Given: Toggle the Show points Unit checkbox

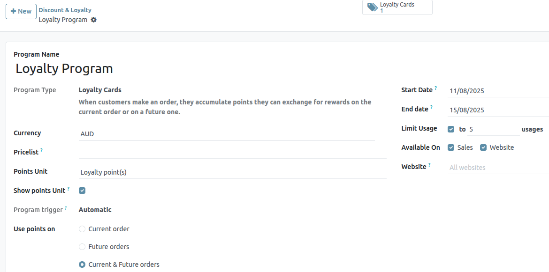Looking at the screenshot, I should coord(82,191).
